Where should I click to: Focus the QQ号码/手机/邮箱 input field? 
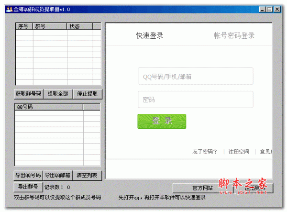coord(196,77)
